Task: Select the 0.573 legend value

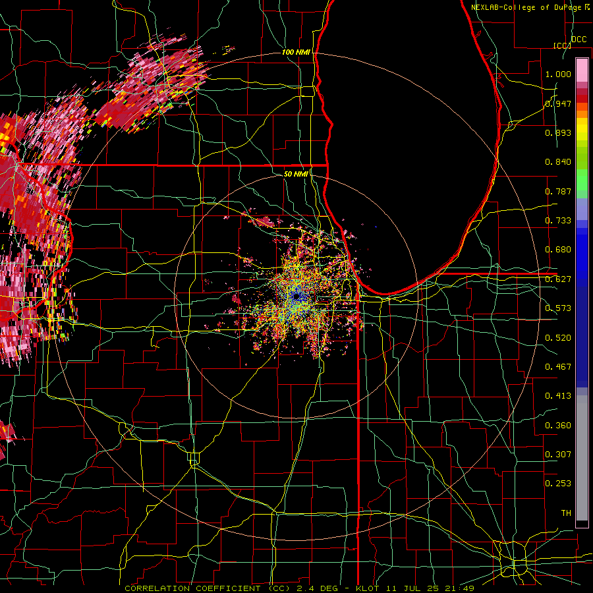Action: click(x=558, y=308)
